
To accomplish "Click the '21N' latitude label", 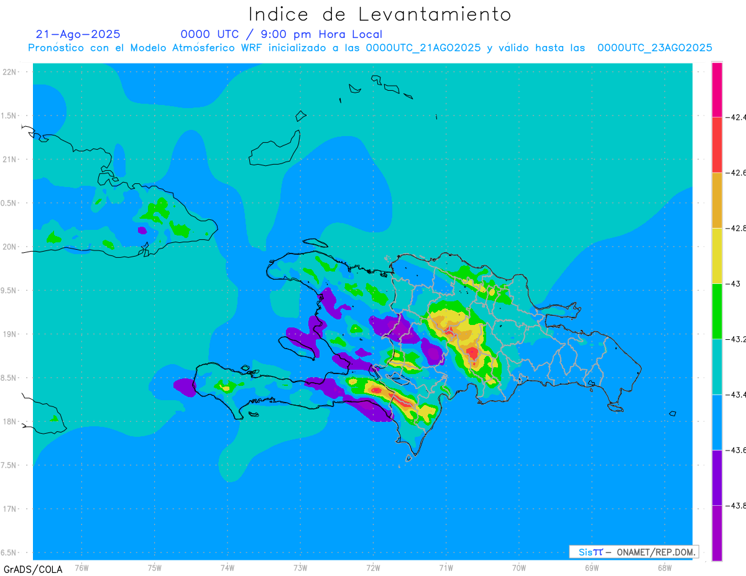I will [11, 159].
